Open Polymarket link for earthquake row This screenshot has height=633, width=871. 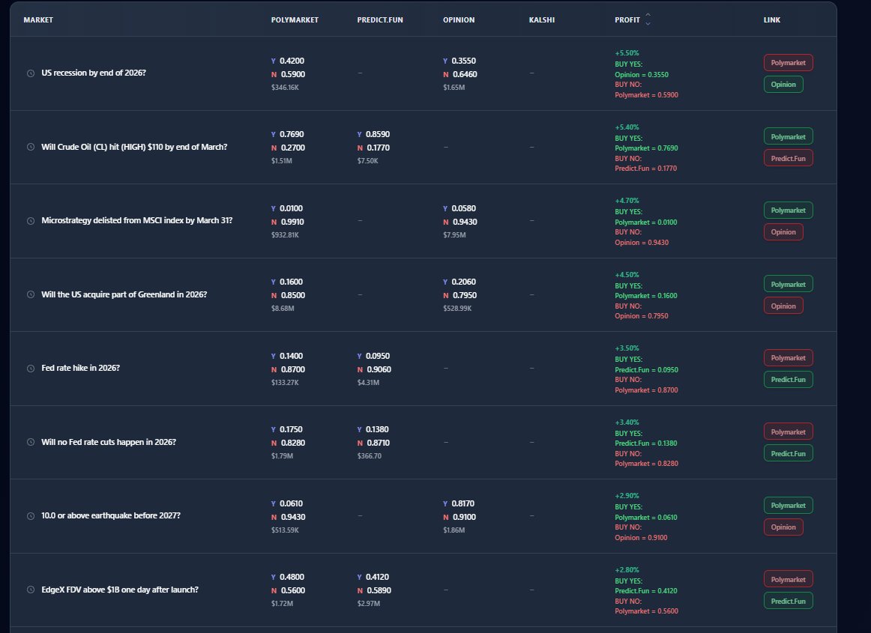tap(789, 506)
